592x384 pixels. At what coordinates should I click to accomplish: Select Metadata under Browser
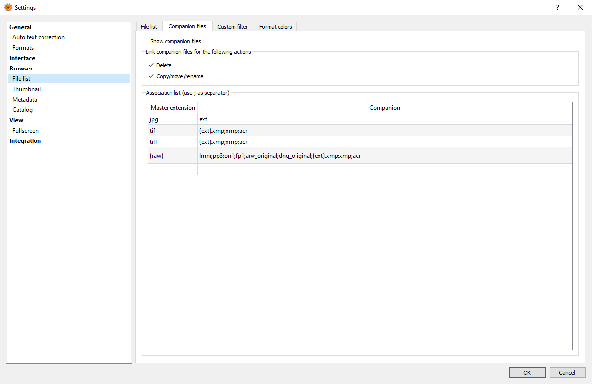click(25, 100)
